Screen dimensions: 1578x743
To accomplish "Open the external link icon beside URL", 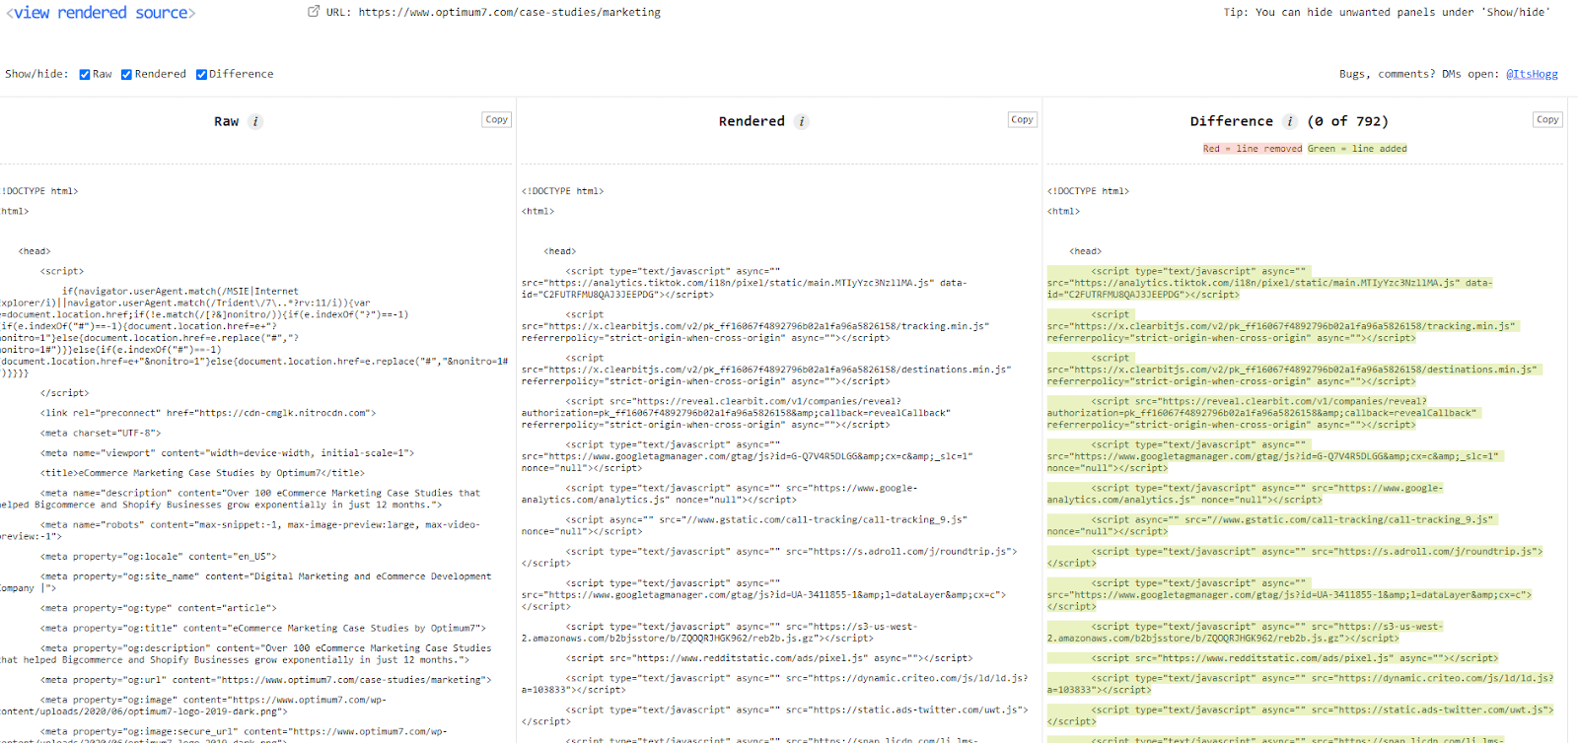I will tap(314, 12).
